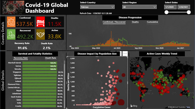This screenshot has height=109, width=195.
Task: Click the right handle of date slider
Action: 189,12
